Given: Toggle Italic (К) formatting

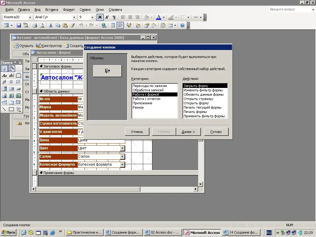Looking at the screenshot, I should (x=107, y=17).
